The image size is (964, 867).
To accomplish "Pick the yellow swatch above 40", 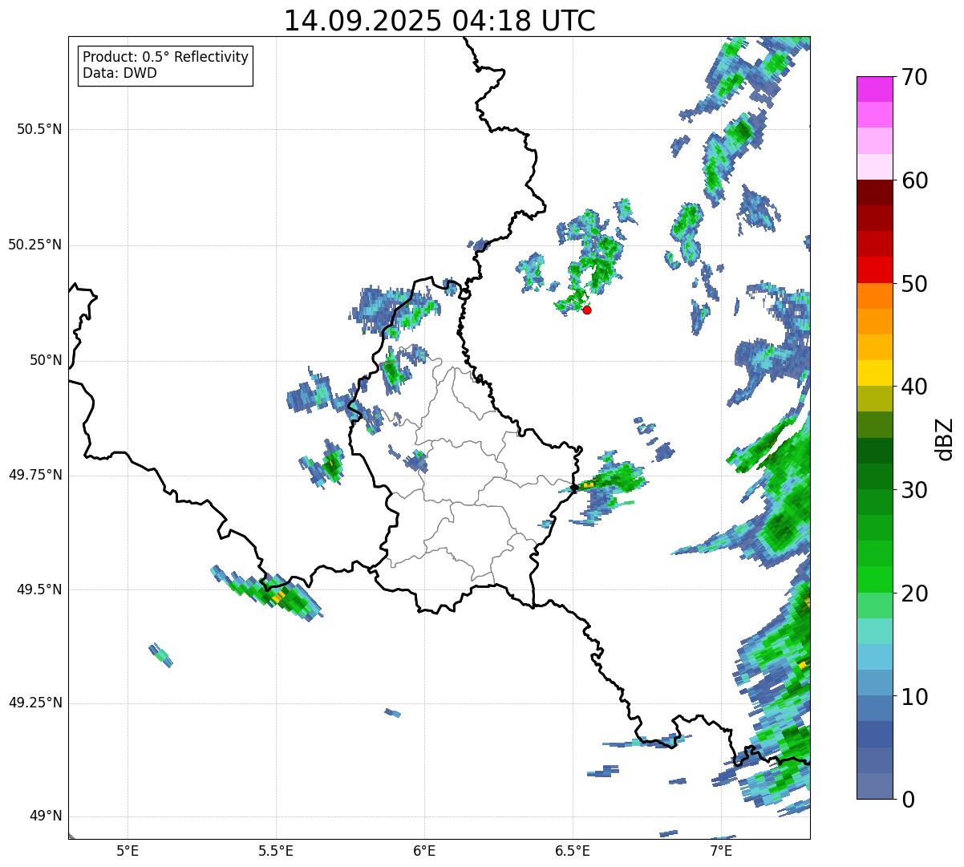I will tap(874, 373).
